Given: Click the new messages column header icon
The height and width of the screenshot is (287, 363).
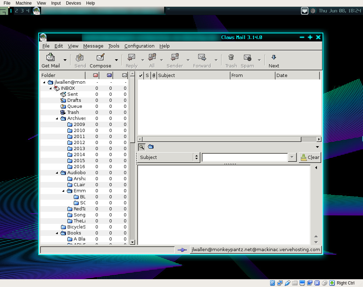Looking at the screenshot, I should point(95,75).
